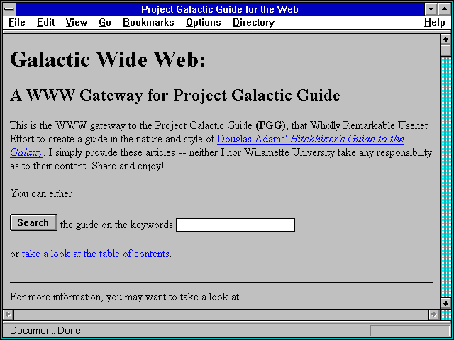
Task: Maximize the window with the up-arrow title button
Action: coord(445,9)
